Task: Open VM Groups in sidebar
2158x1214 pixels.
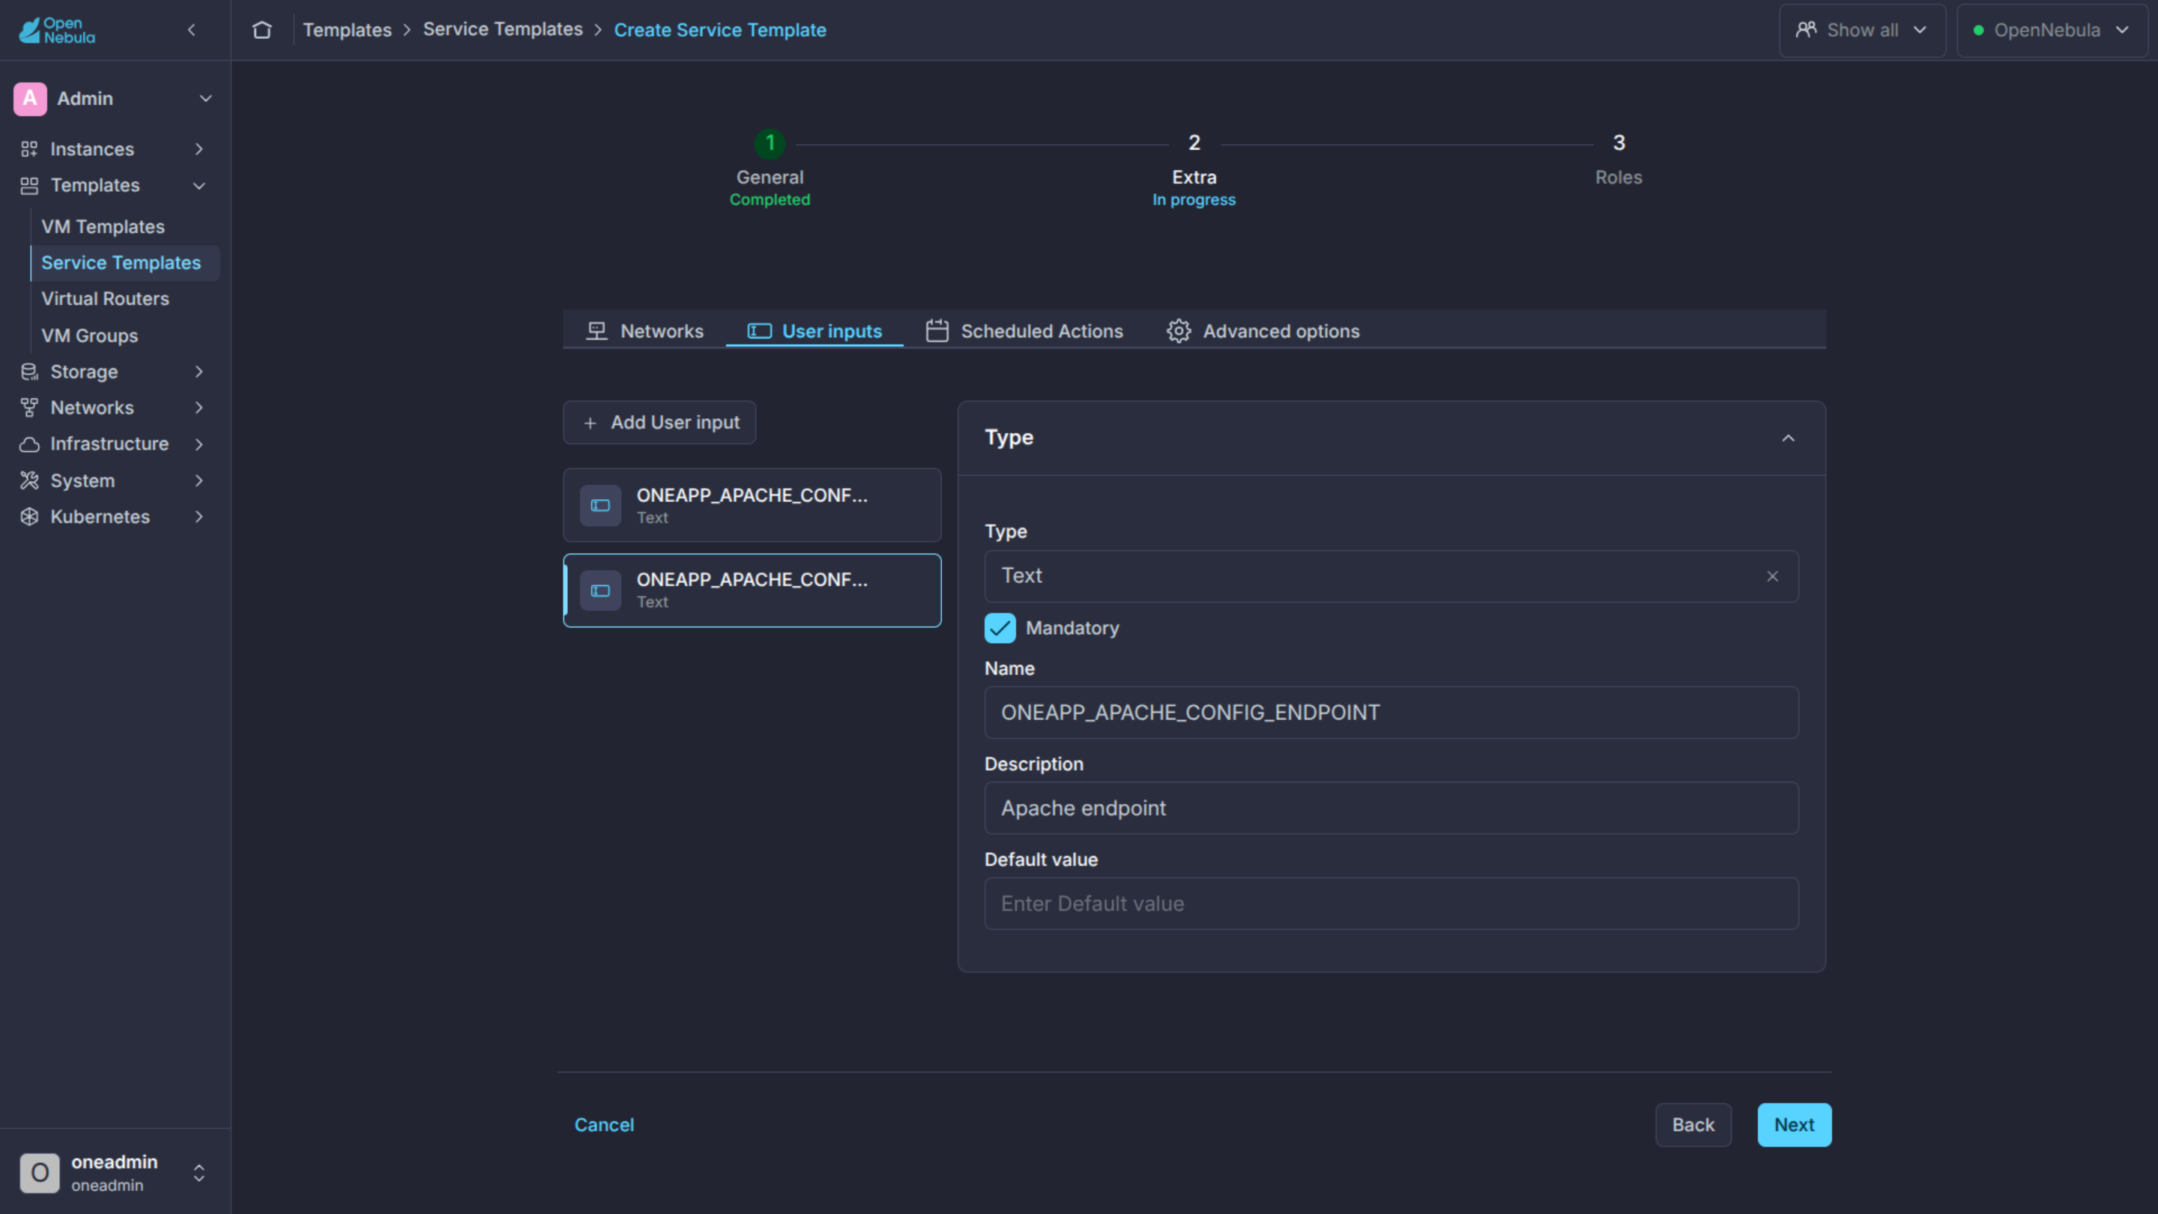Action: 90,336
